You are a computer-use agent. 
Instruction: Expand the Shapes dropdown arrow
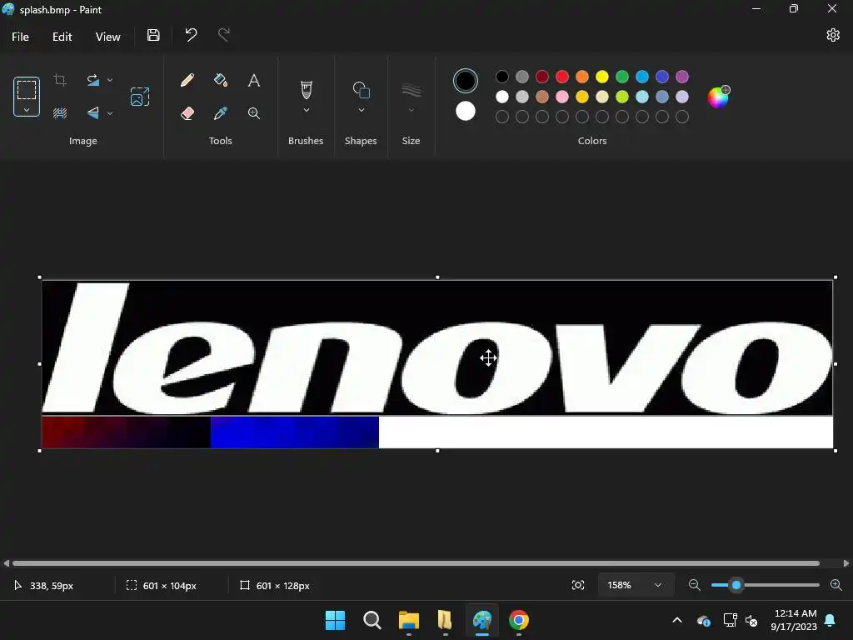pos(362,111)
